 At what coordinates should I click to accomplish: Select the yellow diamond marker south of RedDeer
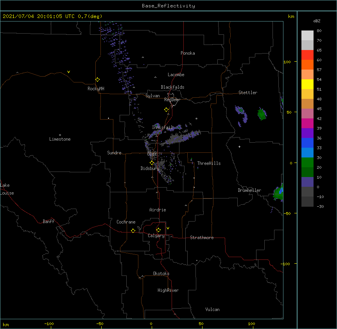[167, 110]
